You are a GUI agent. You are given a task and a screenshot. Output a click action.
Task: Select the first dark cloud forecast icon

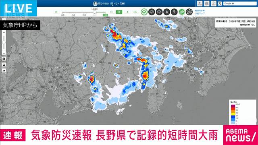[x=152, y=12]
